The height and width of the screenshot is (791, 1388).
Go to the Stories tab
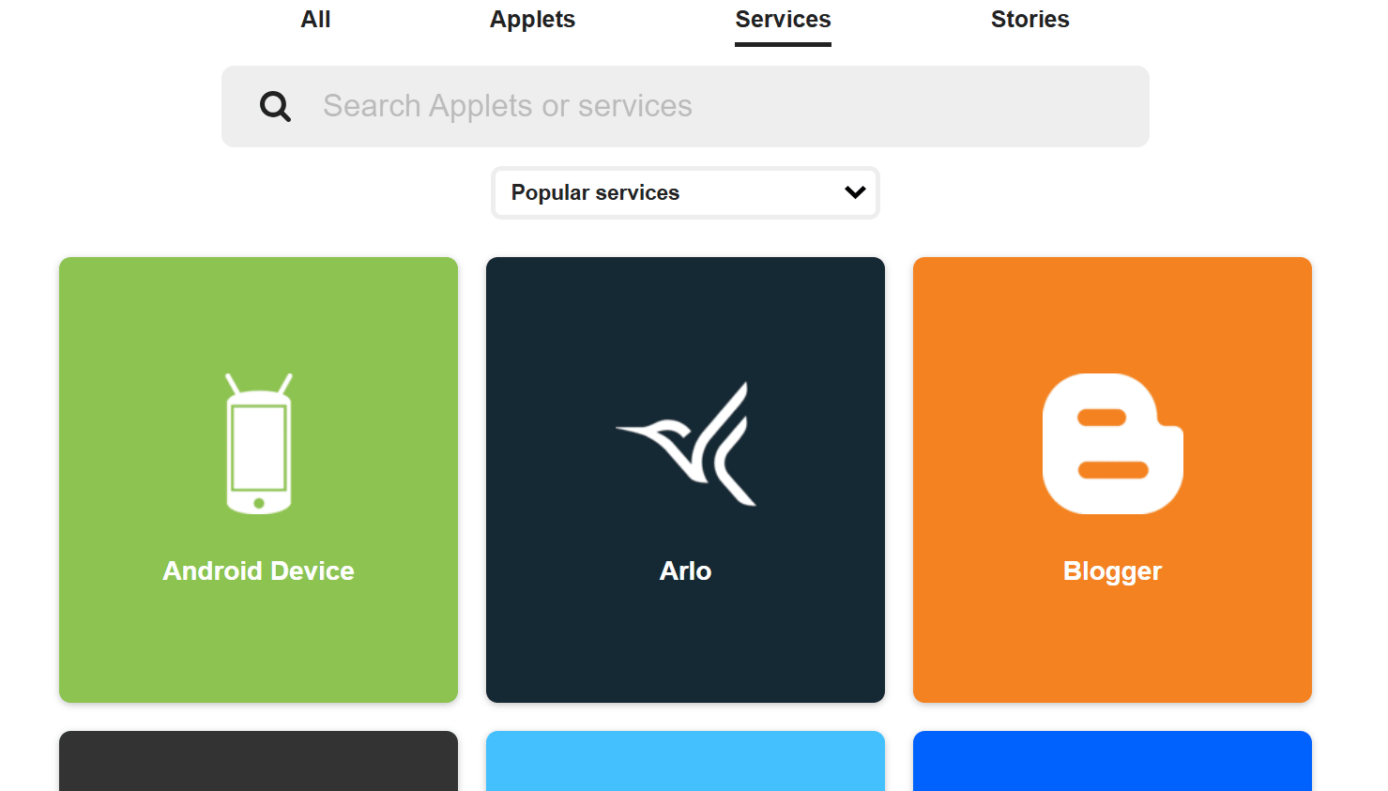tap(1030, 20)
